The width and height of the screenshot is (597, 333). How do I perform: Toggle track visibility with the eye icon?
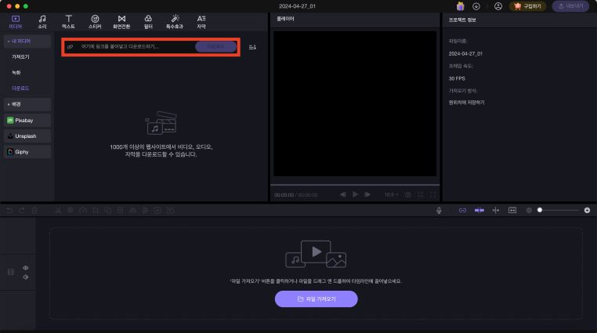point(26,268)
